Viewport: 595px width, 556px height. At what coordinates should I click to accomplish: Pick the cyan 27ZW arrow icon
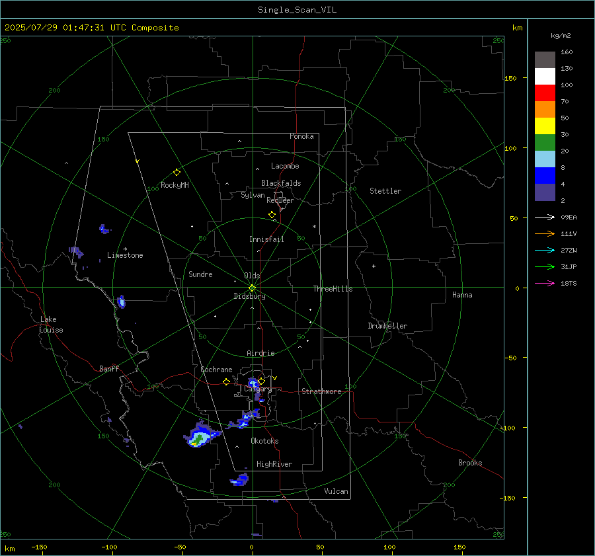pyautogui.click(x=545, y=250)
